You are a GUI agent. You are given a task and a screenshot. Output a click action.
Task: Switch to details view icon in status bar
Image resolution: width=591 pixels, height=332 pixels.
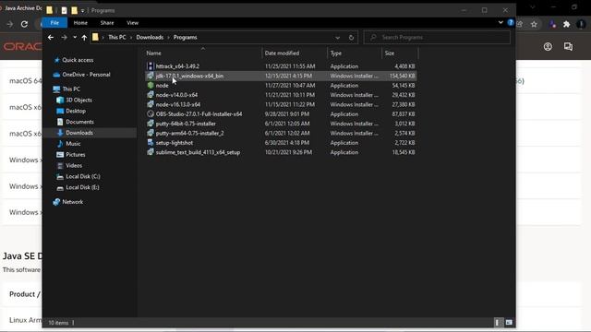point(498,323)
